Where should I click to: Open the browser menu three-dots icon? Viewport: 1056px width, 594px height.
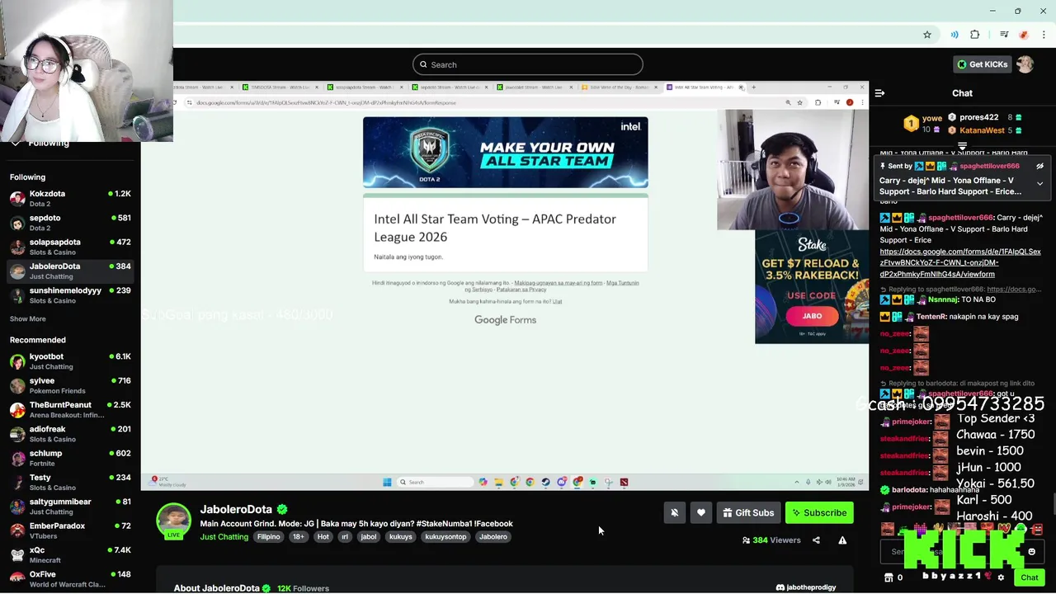tap(1044, 35)
